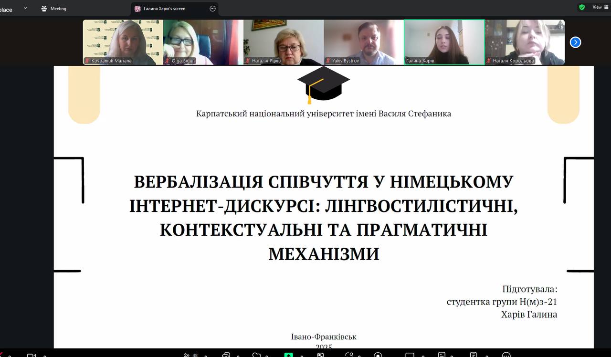Open the reactions heart icon

click(257, 355)
